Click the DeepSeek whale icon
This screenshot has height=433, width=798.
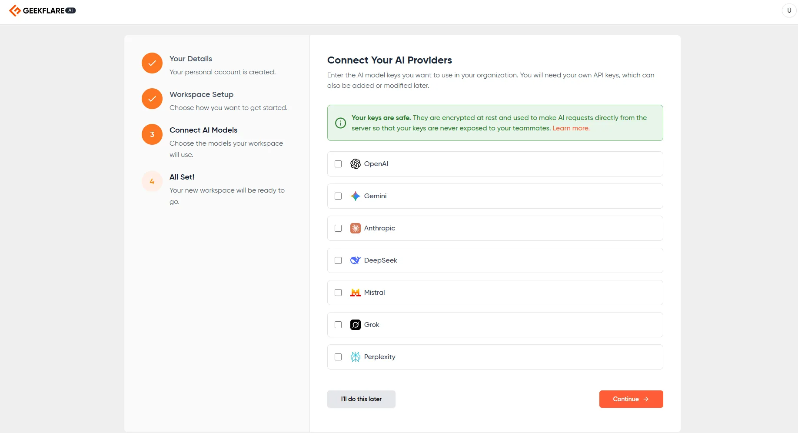(x=355, y=260)
